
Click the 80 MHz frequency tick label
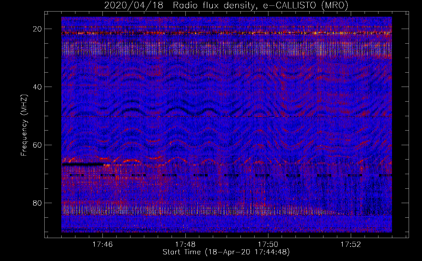[x=38, y=203]
